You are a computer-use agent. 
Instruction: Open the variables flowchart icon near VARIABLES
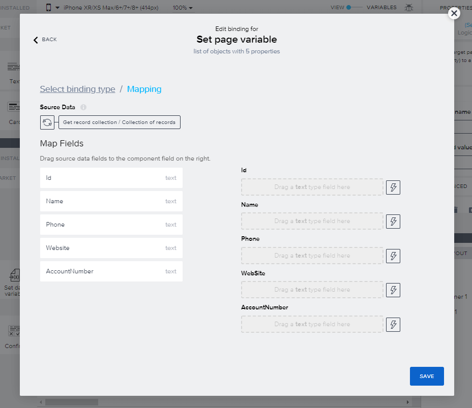point(409,7)
